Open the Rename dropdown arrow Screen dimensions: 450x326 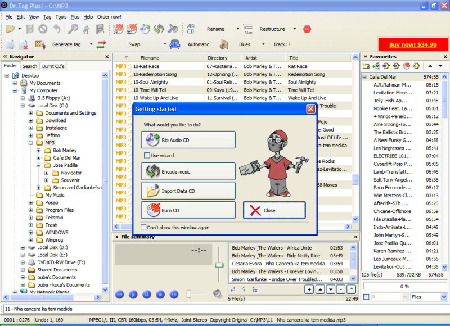click(x=237, y=29)
